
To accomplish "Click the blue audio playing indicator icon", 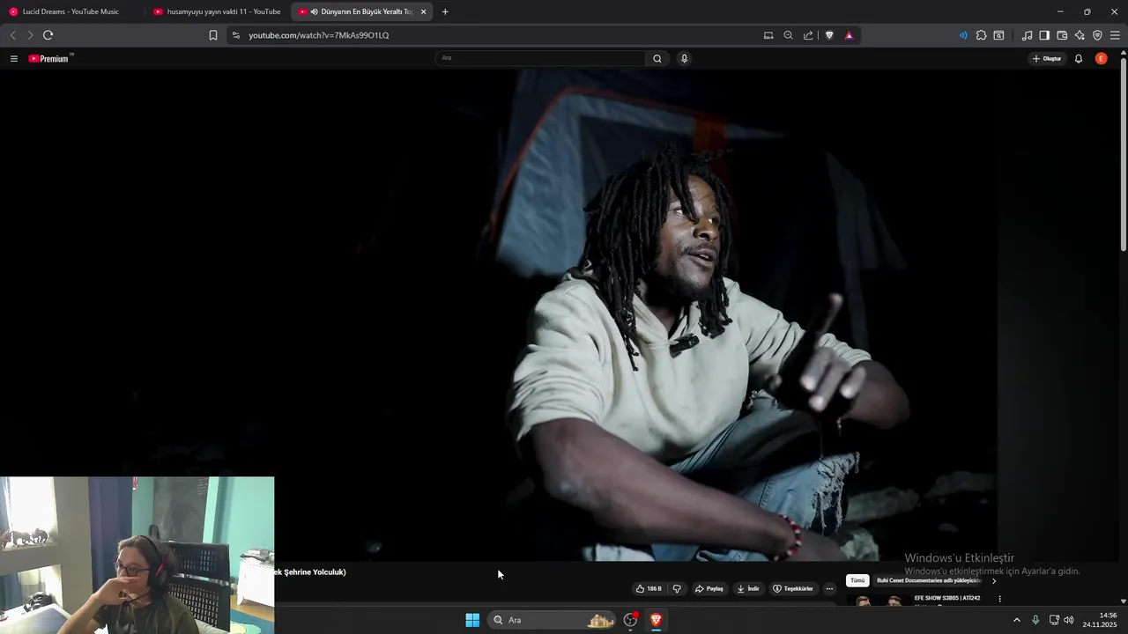I will coord(963,35).
